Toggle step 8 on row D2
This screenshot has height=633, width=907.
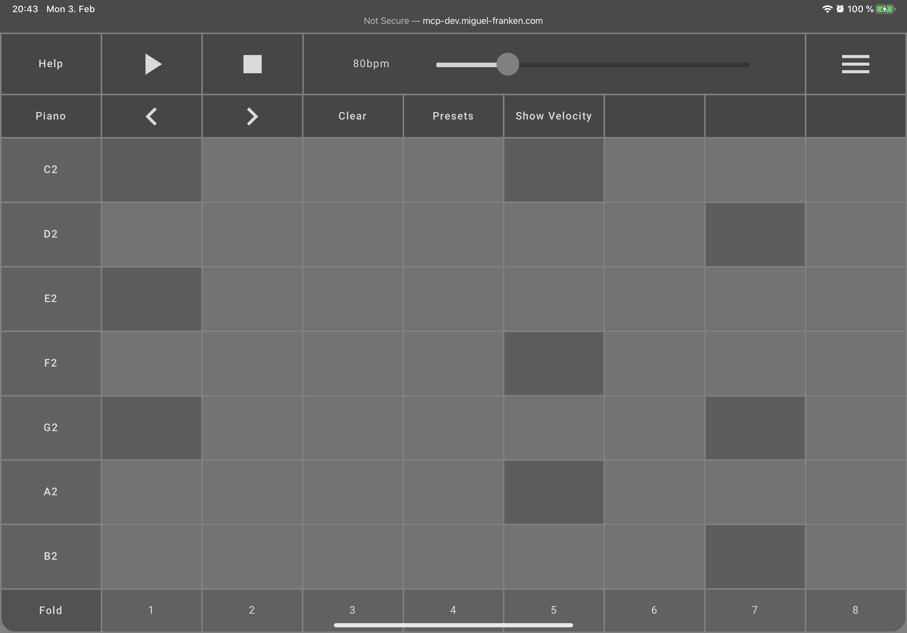coord(856,233)
